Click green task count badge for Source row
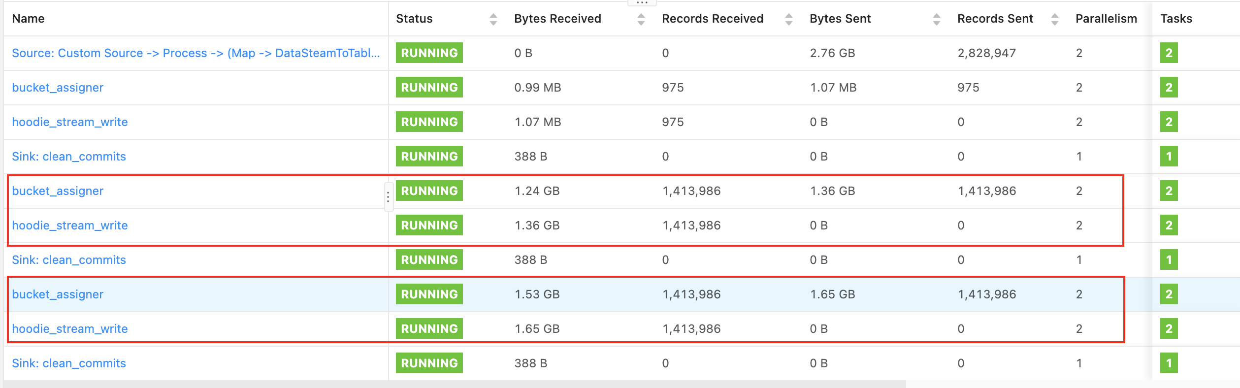 point(1169,53)
